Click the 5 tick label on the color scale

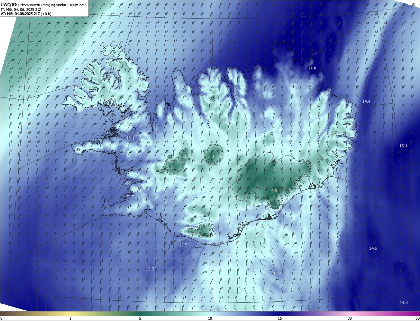[x=140, y=319]
